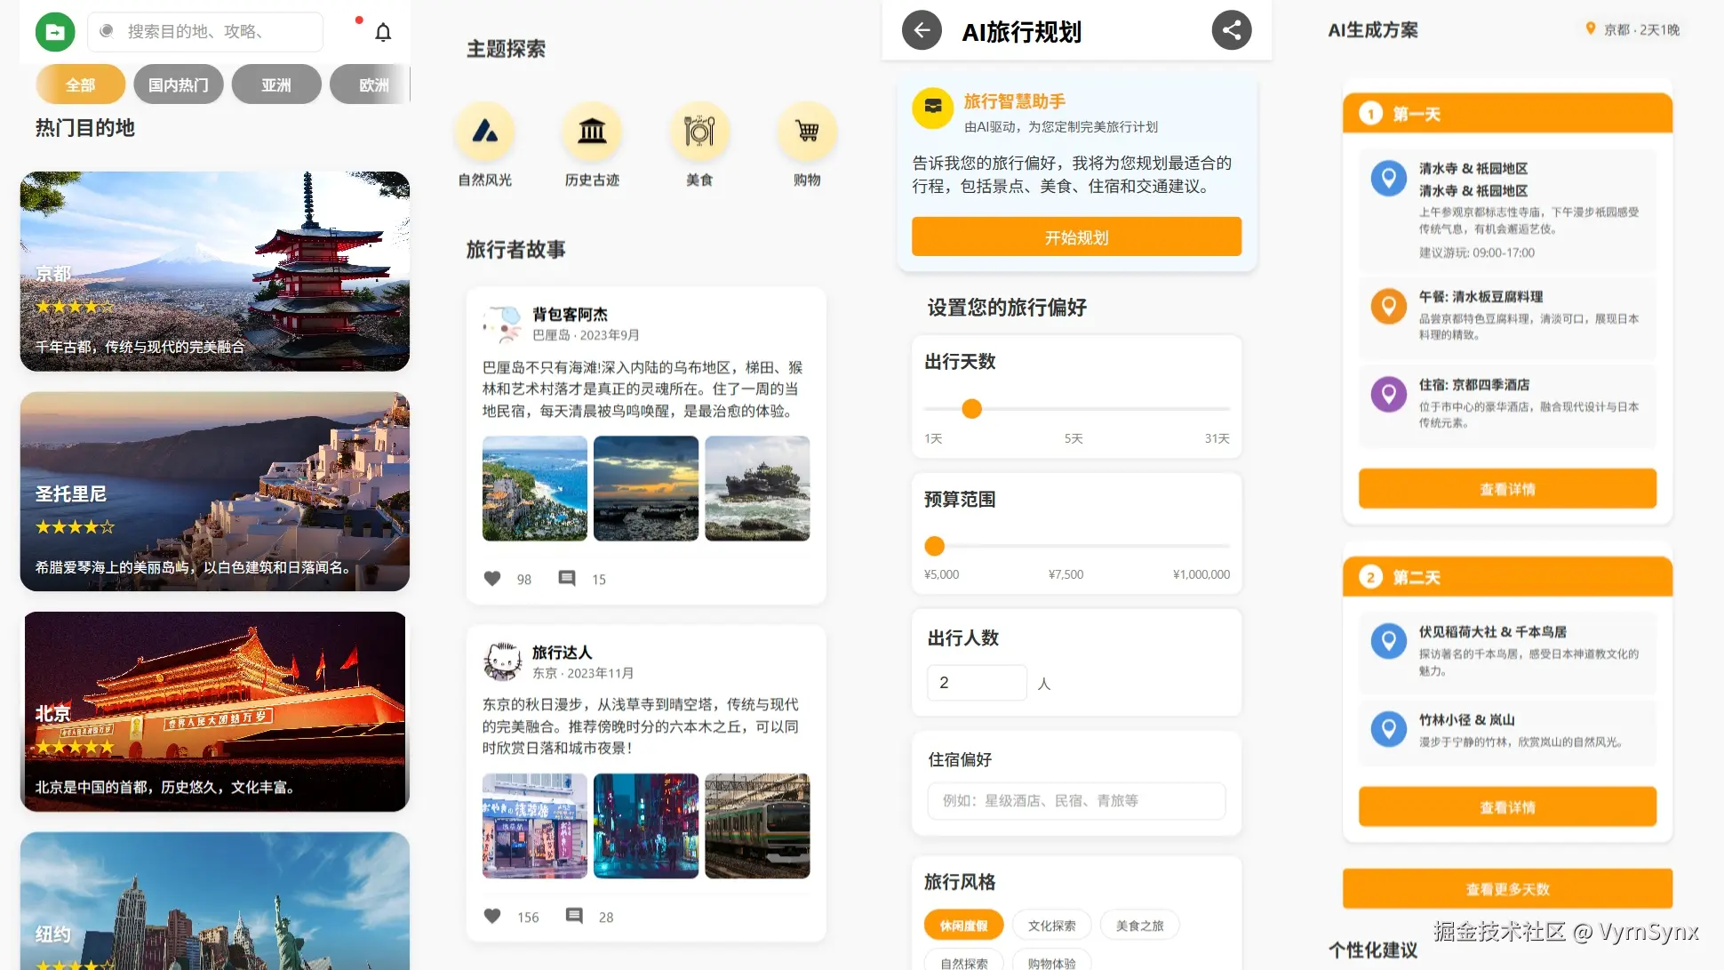
Task: Open the 购物 shopping cart icon
Action: 807,132
